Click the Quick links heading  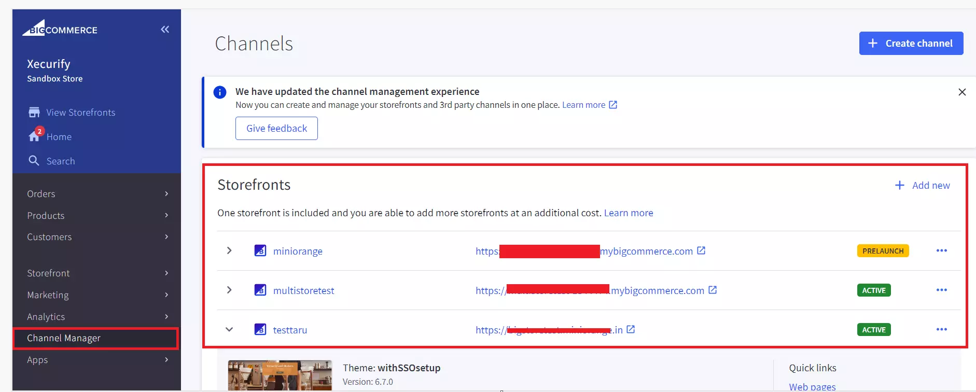[813, 368]
